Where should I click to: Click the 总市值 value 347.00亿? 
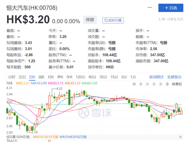(x=157, y=55)
